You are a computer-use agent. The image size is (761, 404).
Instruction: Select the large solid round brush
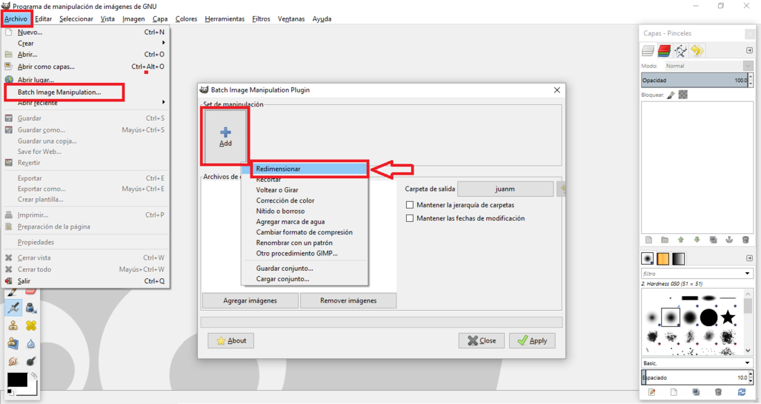[x=708, y=318]
